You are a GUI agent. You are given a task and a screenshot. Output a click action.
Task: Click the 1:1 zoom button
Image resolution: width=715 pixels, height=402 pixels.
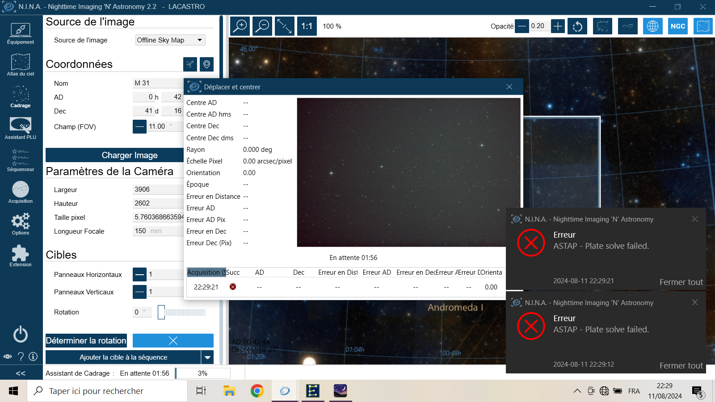(x=307, y=26)
